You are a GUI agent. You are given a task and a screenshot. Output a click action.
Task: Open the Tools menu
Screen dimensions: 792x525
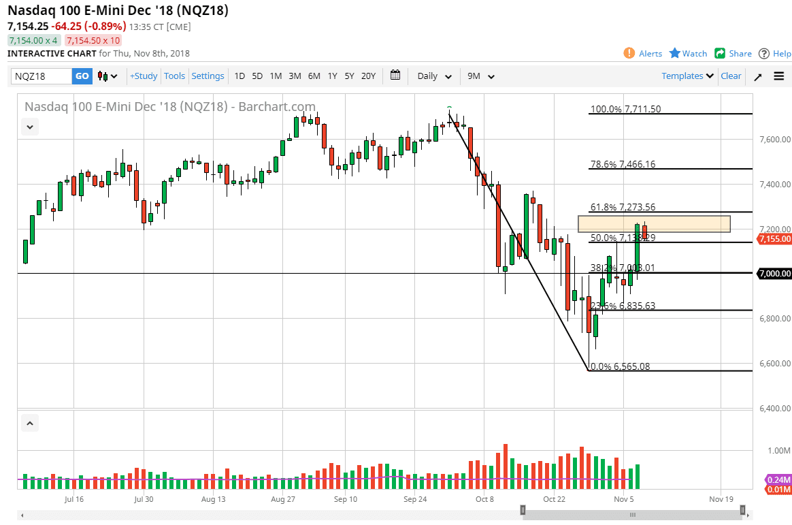tap(174, 76)
